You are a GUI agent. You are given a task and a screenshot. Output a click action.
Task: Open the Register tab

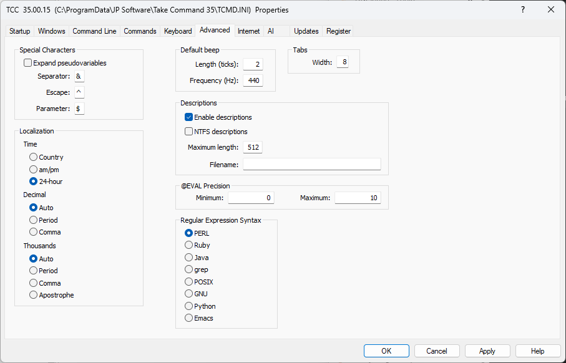[x=338, y=31]
